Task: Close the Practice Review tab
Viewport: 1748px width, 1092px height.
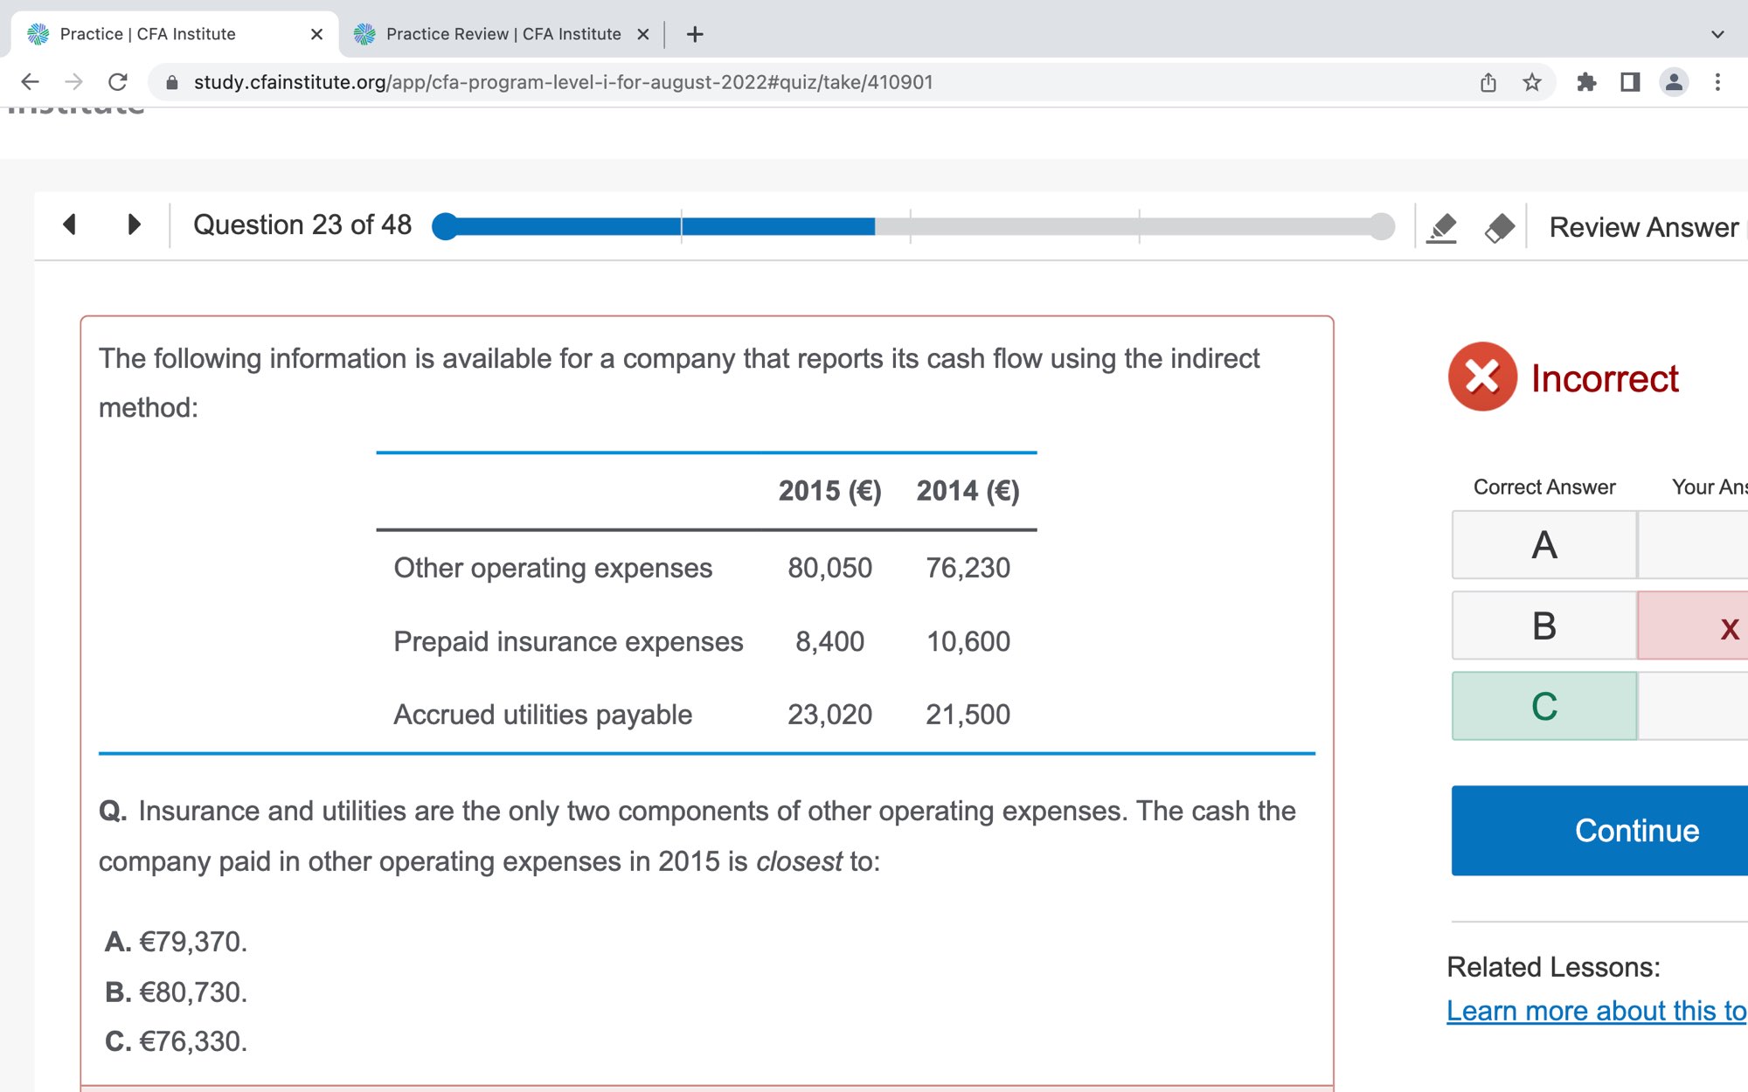Action: (x=643, y=34)
